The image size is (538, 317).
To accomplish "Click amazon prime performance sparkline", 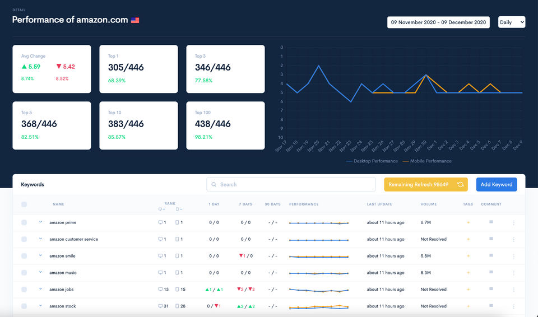I will (319, 223).
